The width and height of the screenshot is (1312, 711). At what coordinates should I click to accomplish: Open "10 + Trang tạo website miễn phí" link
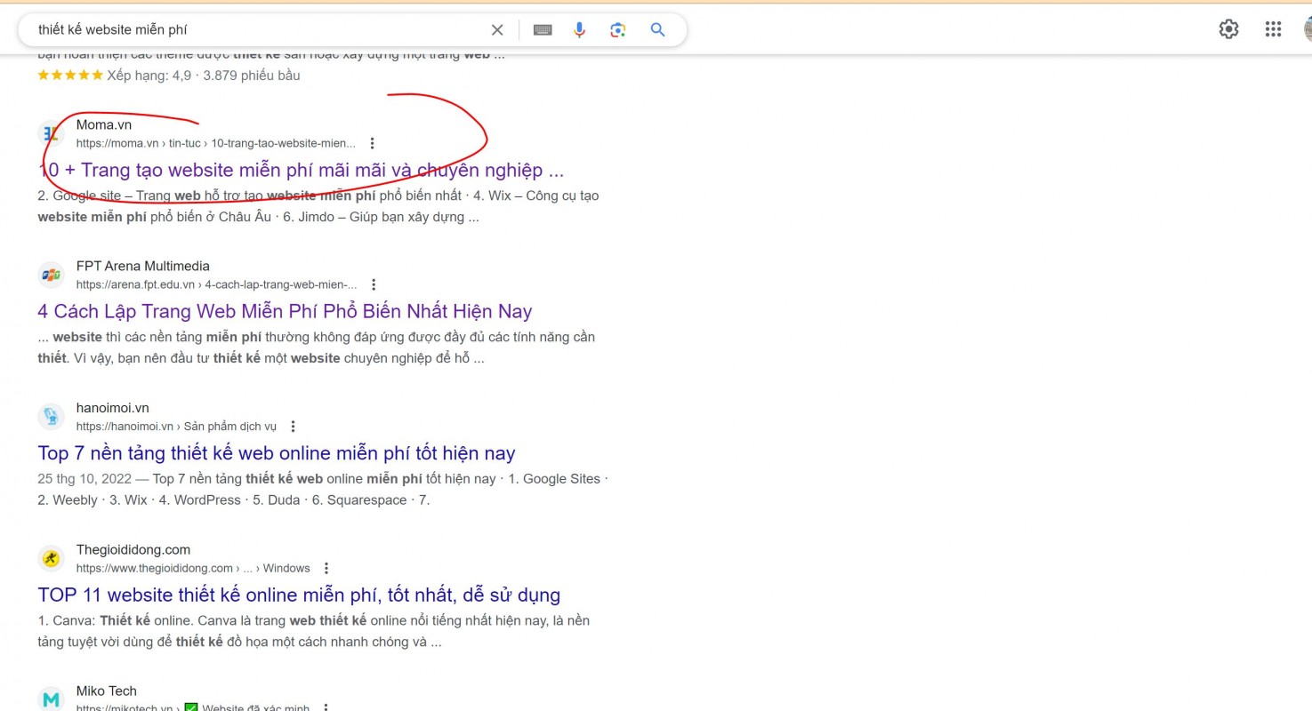click(301, 170)
